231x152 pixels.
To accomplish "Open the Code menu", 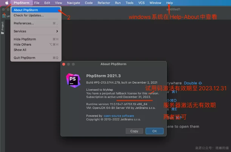I will [x=89, y=3].
